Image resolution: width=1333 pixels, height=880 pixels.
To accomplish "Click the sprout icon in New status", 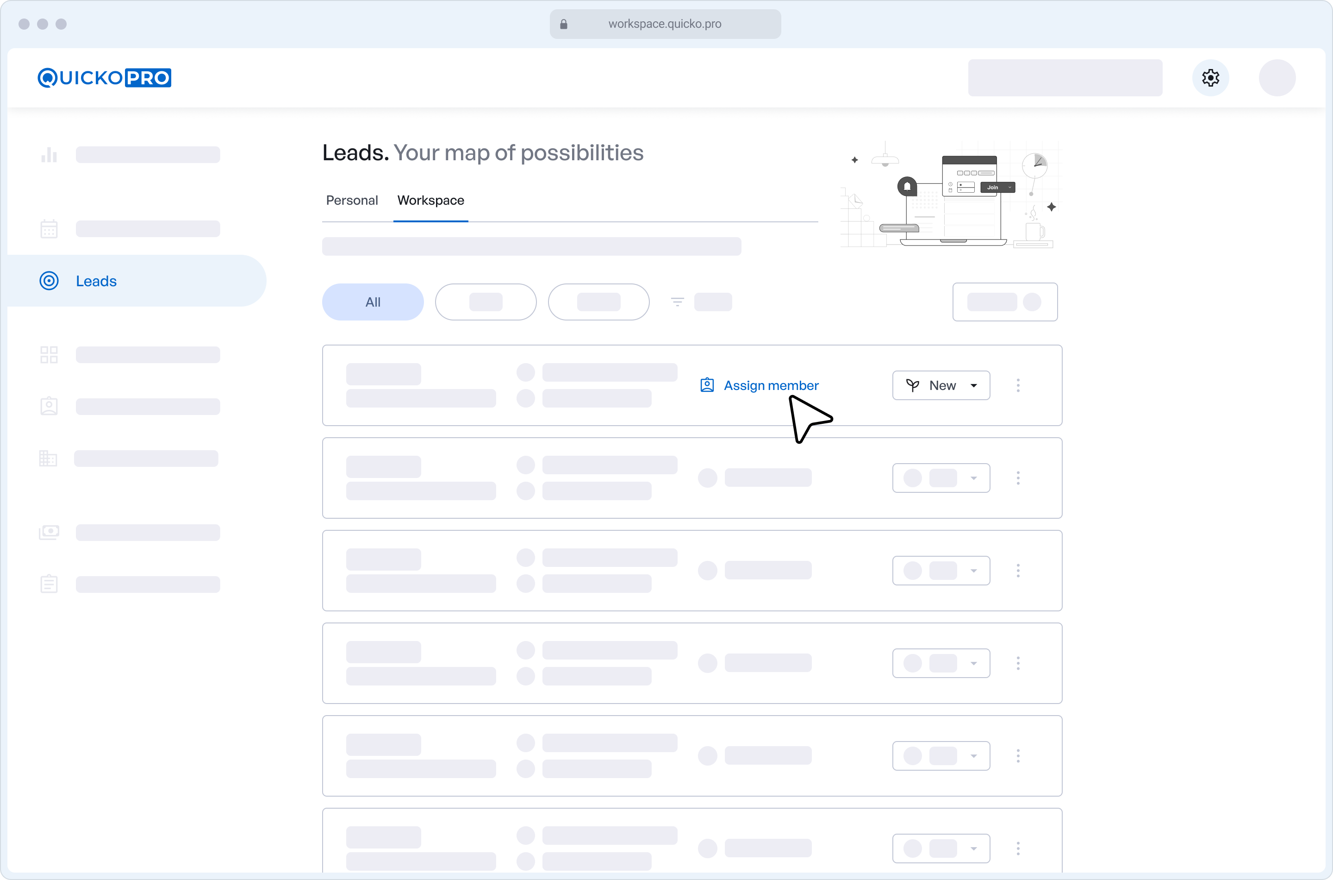I will click(x=912, y=385).
